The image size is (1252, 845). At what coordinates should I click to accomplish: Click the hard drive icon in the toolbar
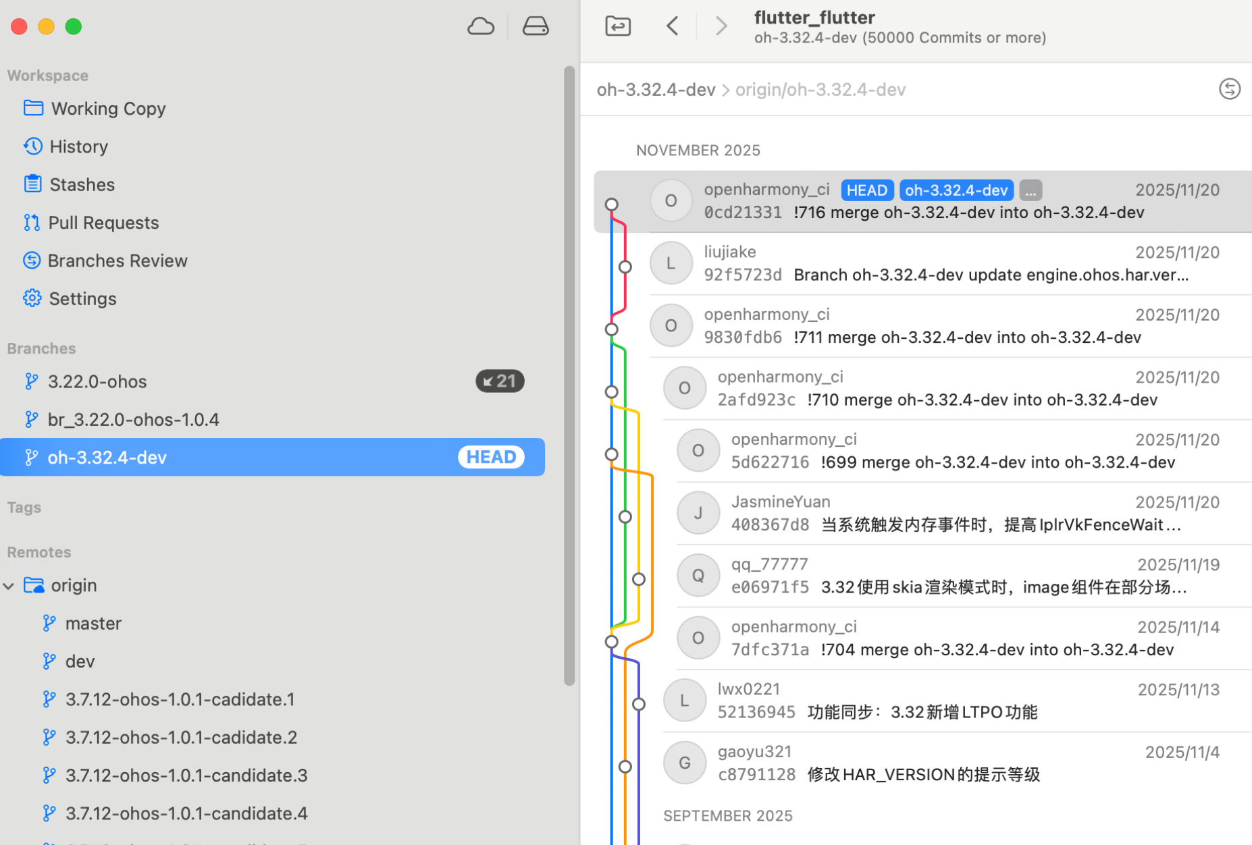coord(535,26)
